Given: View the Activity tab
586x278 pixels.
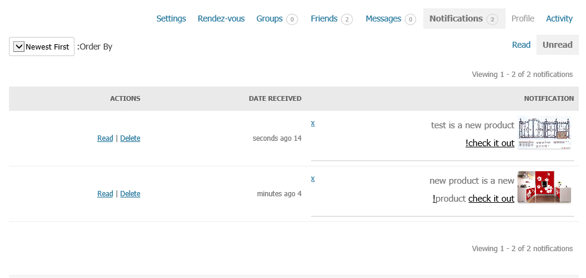Looking at the screenshot, I should tap(559, 18).
